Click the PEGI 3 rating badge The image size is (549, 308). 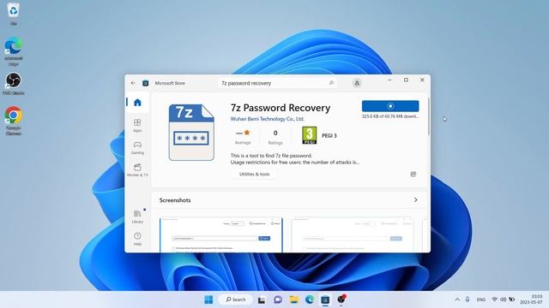pyautogui.click(x=309, y=135)
